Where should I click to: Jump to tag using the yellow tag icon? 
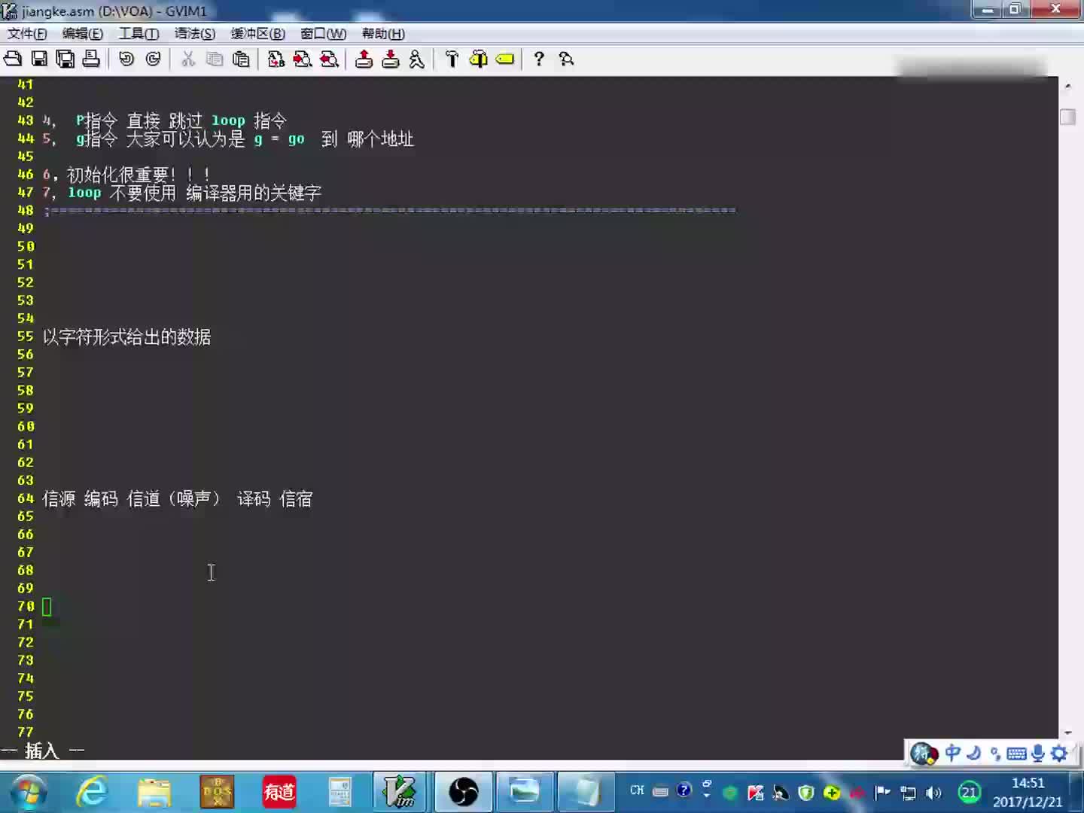click(x=505, y=59)
